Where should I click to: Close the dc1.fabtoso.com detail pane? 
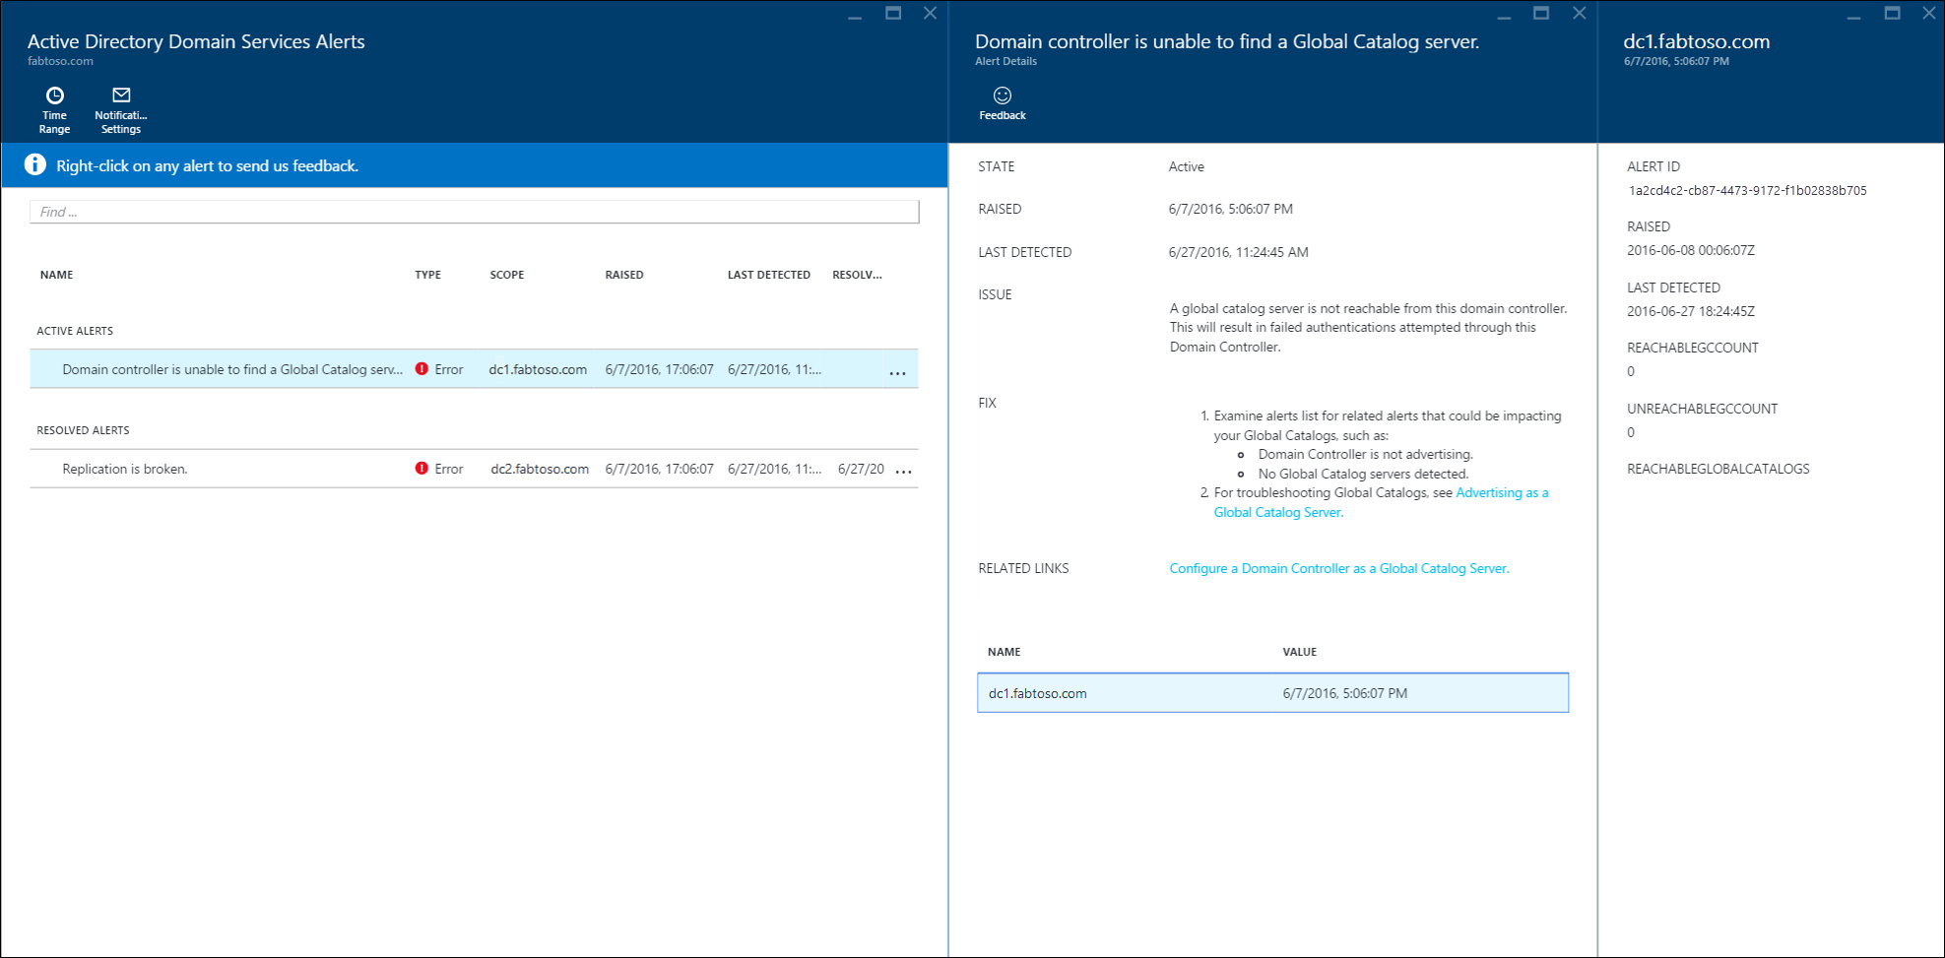pos(1929,14)
